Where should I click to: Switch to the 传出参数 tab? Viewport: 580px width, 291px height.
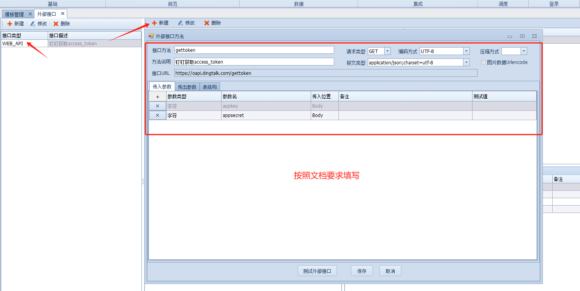click(x=187, y=87)
